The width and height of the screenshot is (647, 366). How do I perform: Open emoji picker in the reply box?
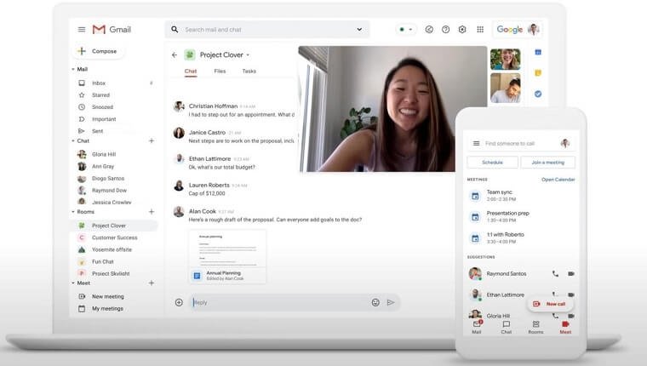[x=375, y=302]
